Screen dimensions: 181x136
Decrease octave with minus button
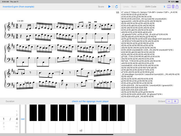169,101
